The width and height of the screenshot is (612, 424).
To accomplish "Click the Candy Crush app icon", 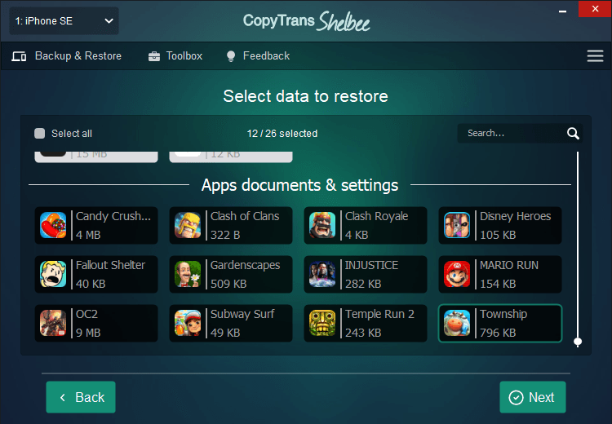I will point(53,226).
